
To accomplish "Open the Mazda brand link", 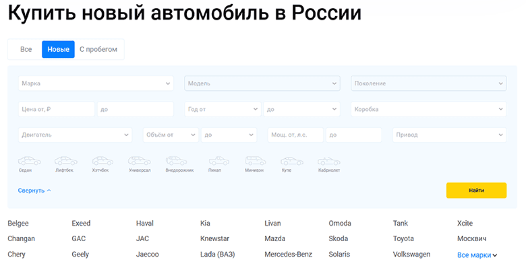I will (275, 239).
